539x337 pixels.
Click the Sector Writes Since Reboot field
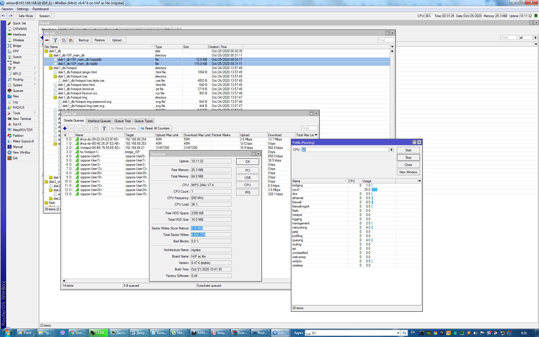point(211,228)
